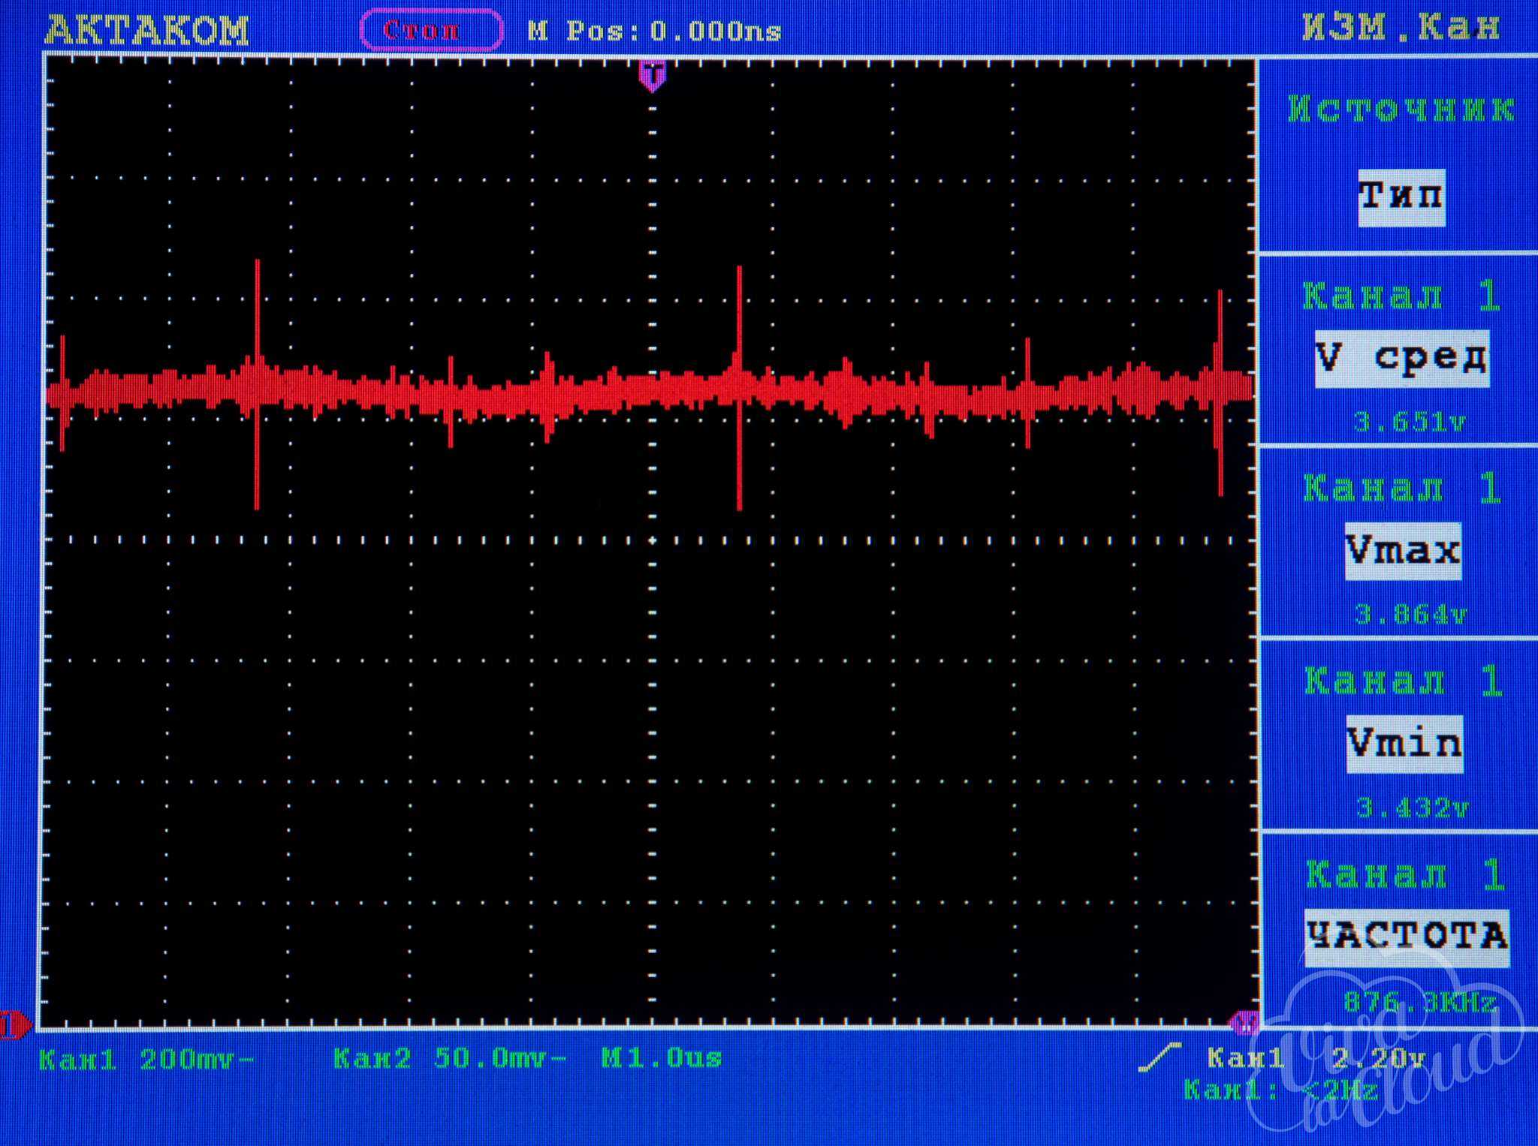The image size is (1538, 1146).
Task: Click the ИЗМ.Кан menu header
Action: click(1401, 29)
